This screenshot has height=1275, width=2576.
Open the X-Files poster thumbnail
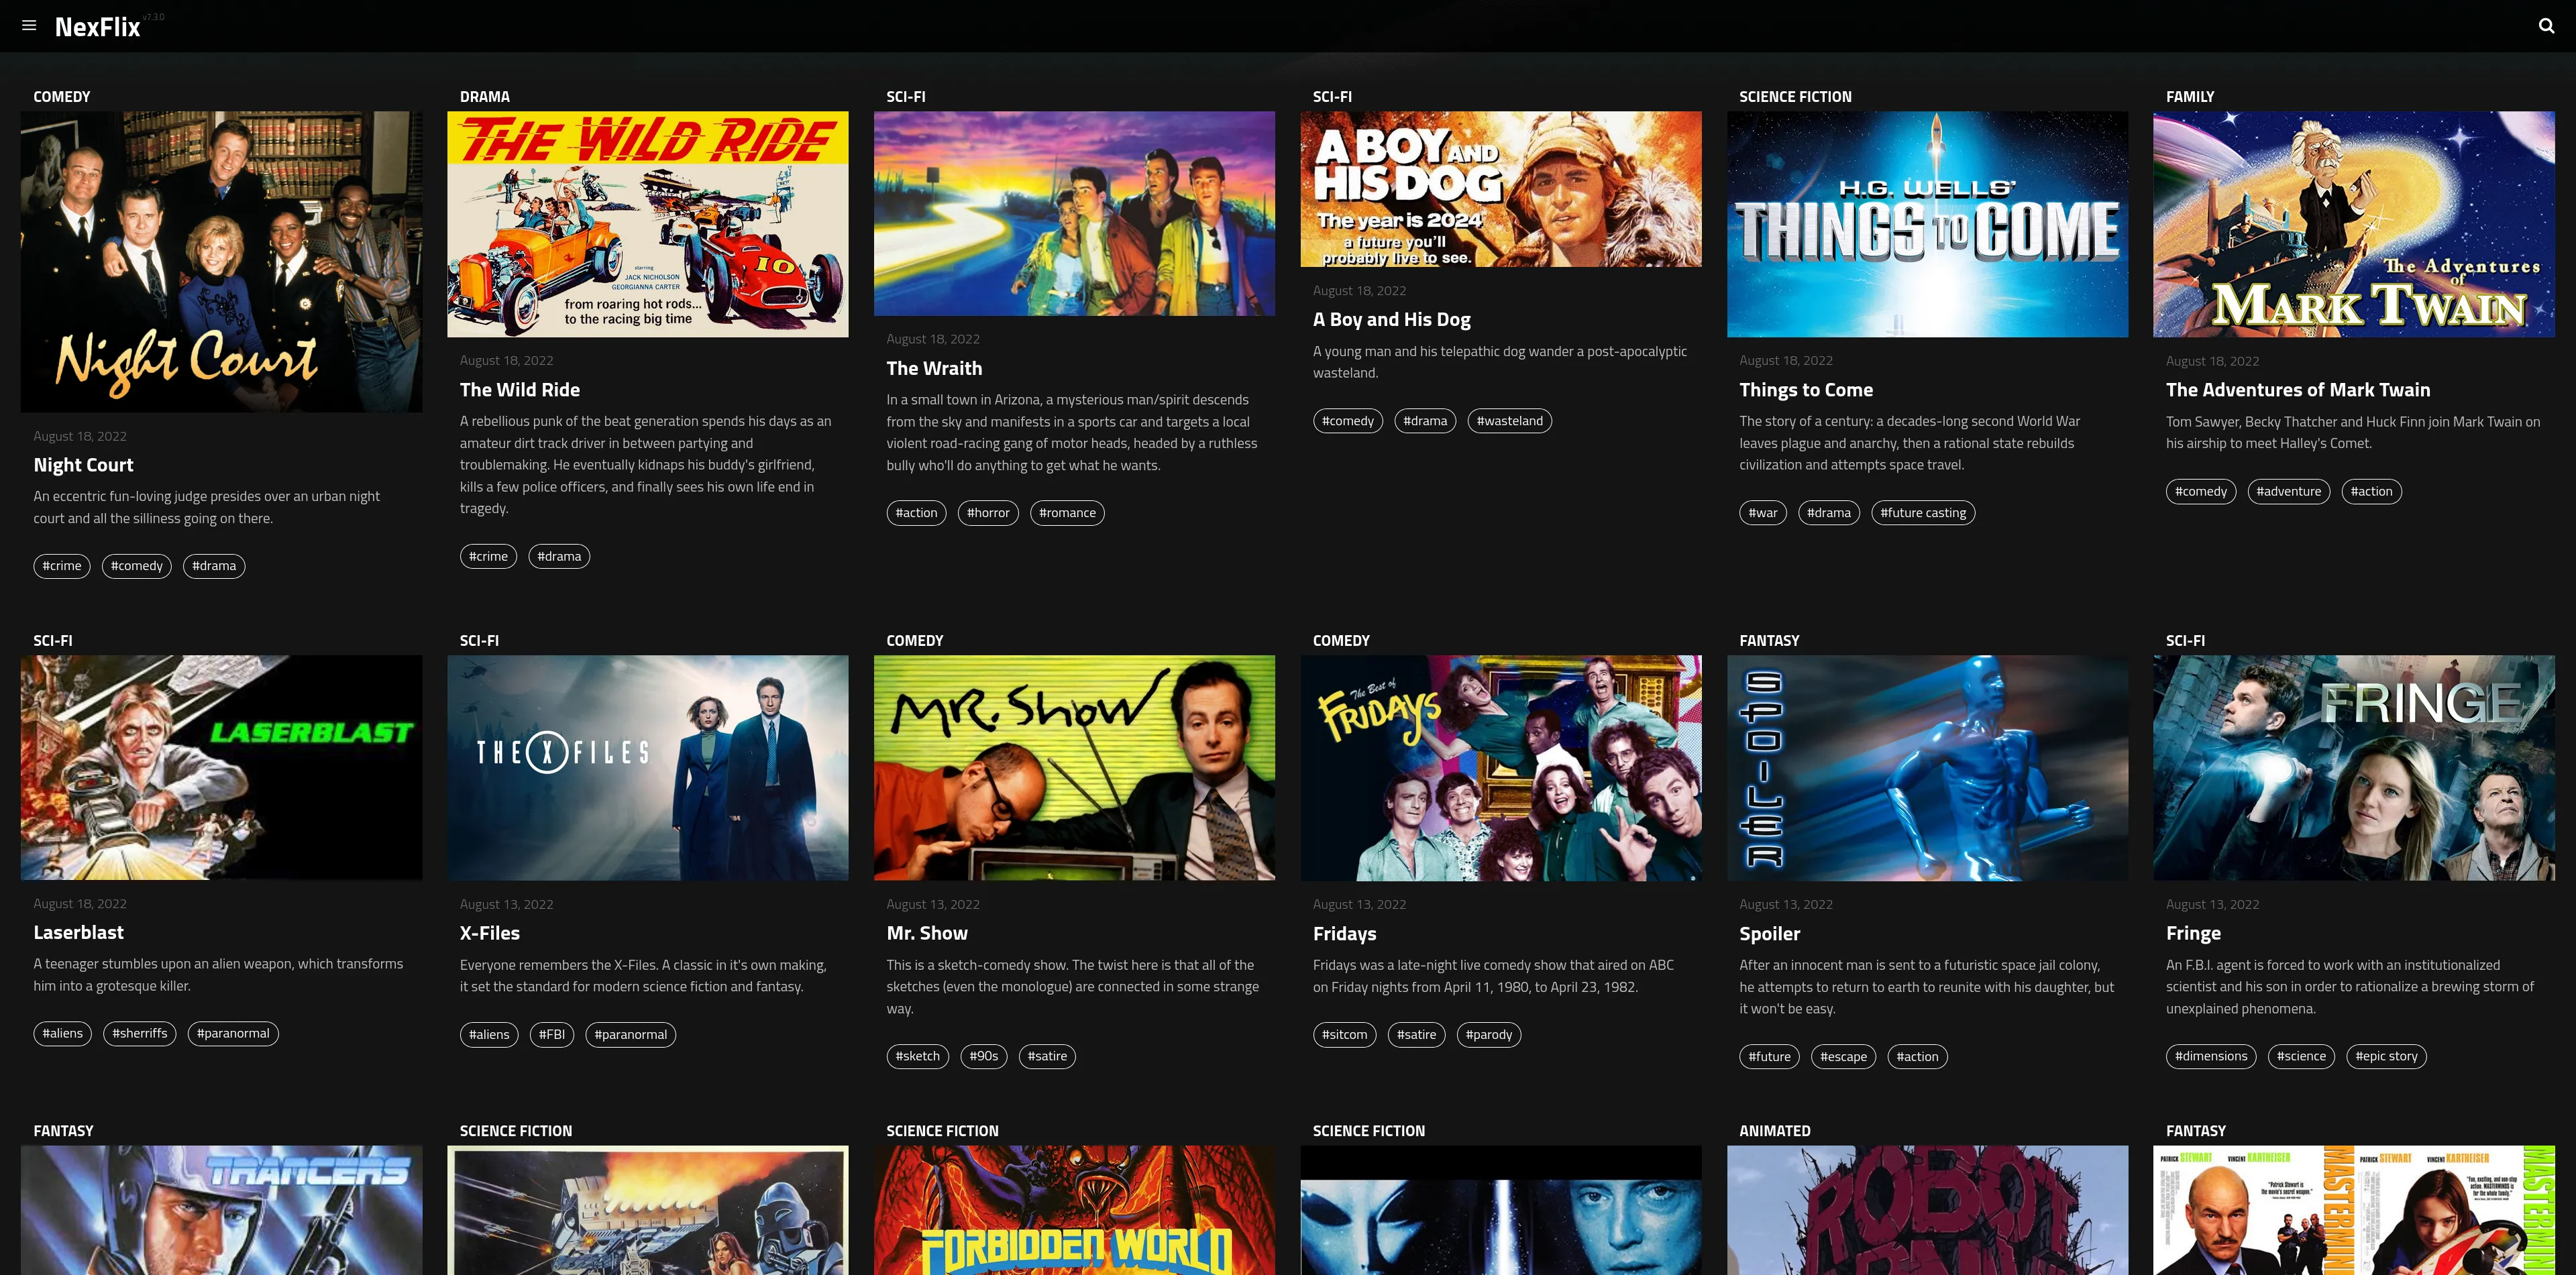click(648, 768)
